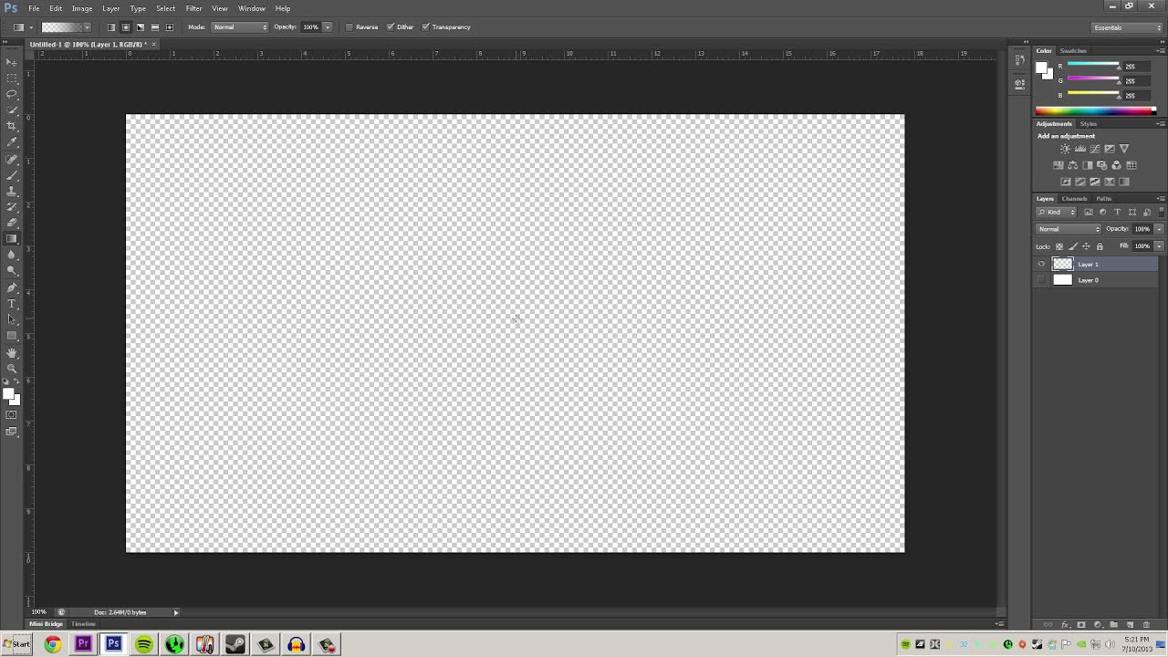
Task: Add a Photo Filter adjustment
Action: pyautogui.click(x=1102, y=165)
